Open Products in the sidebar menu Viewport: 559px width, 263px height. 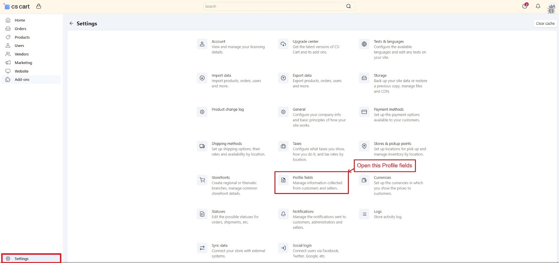[x=22, y=37]
